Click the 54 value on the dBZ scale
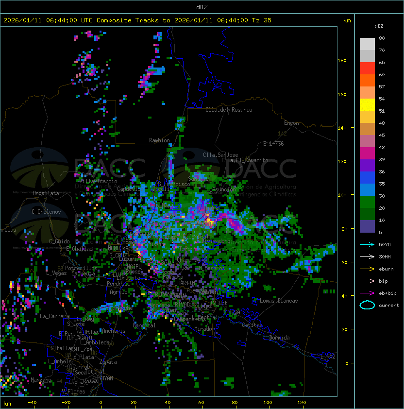 point(382,99)
